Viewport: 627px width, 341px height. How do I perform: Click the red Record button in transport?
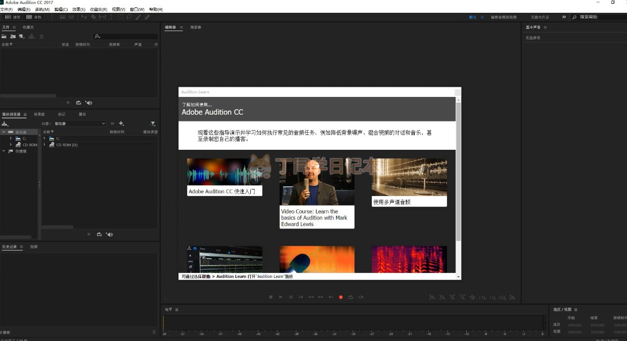340,297
